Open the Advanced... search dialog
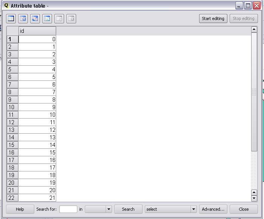This screenshot has width=264, height=219. (213, 209)
